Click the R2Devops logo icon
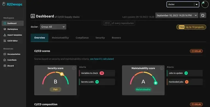Screen dimensions: 210x107 pos(4,4)
